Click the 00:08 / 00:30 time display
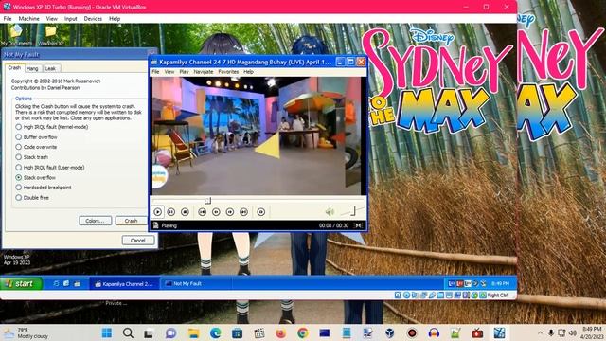 click(334, 225)
